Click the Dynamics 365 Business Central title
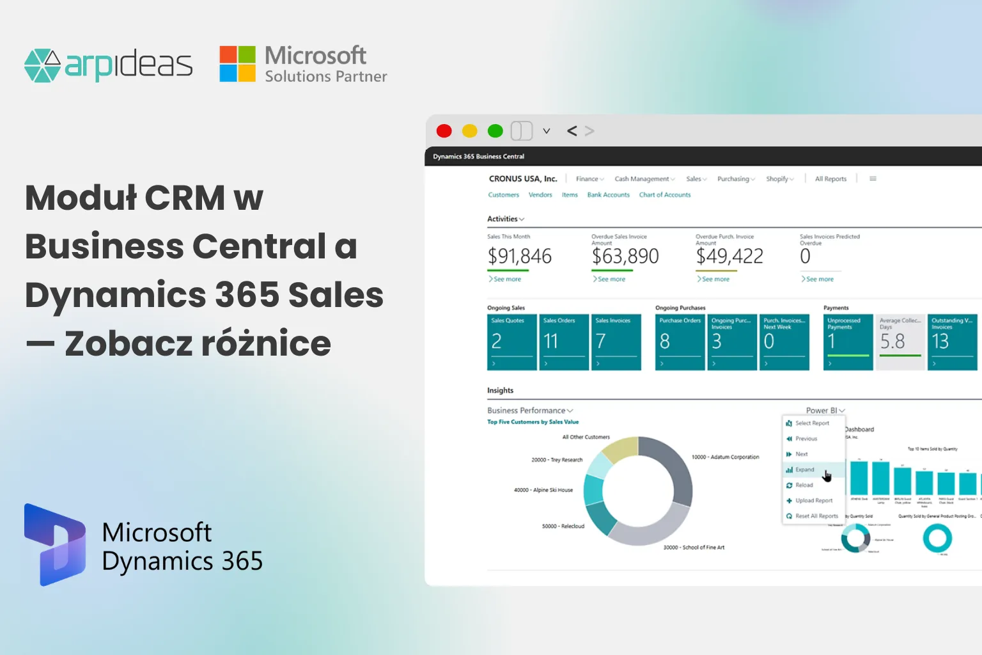This screenshot has height=655, width=982. [478, 157]
